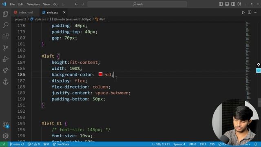Open the Edit menu
The width and height of the screenshot is (261, 147).
[x=21, y=4]
